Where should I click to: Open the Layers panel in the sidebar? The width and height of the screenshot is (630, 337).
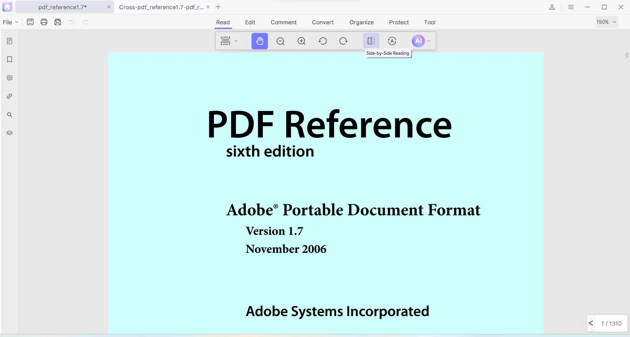tap(10, 133)
